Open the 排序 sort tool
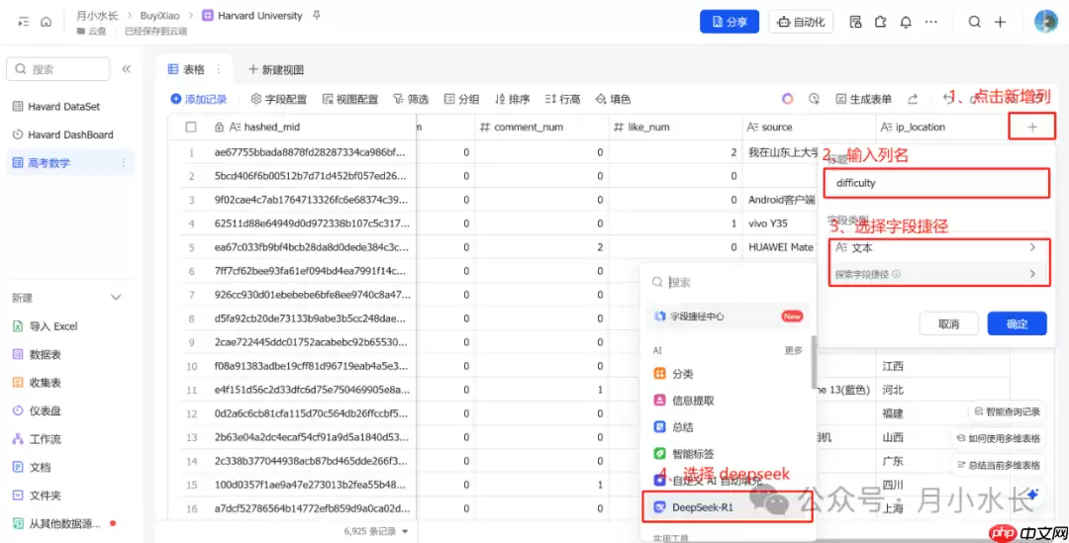Viewport: 1069px width, 543px height. point(513,100)
